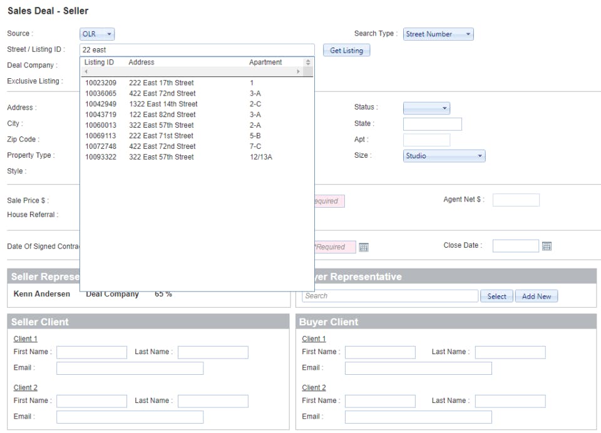Click Seller Client's Client 1 link
This screenshot has width=601, height=433.
point(25,339)
